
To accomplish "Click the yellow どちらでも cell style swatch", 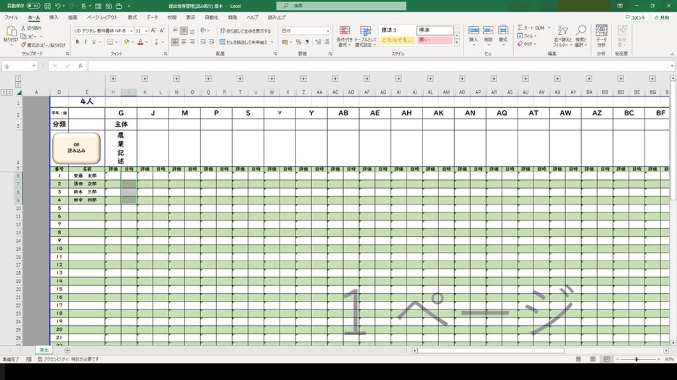I will pos(397,40).
